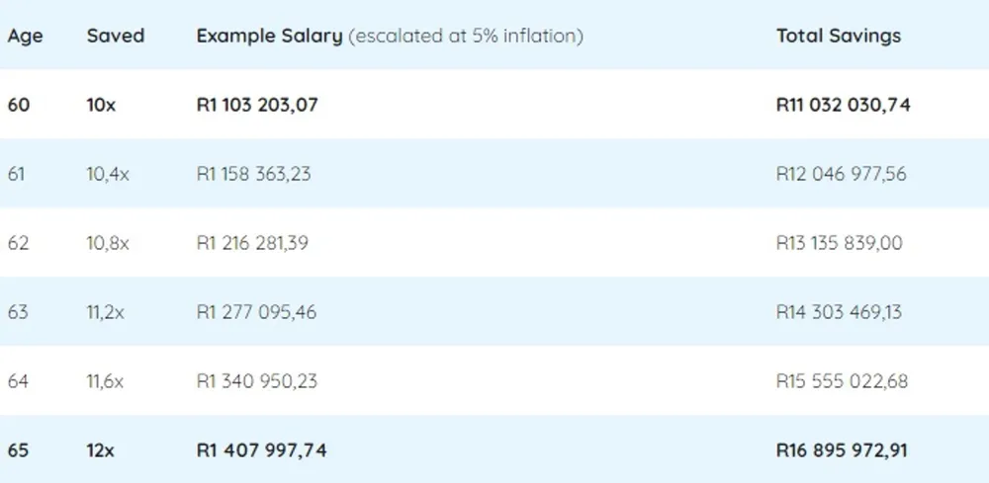Select the 11,2x saved cell

(x=106, y=312)
